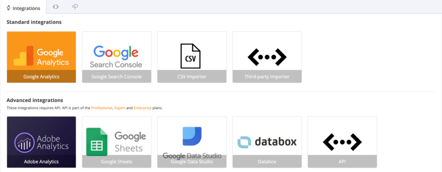Click the Google Search Console label bar
The image size is (442, 172).
[x=117, y=77]
